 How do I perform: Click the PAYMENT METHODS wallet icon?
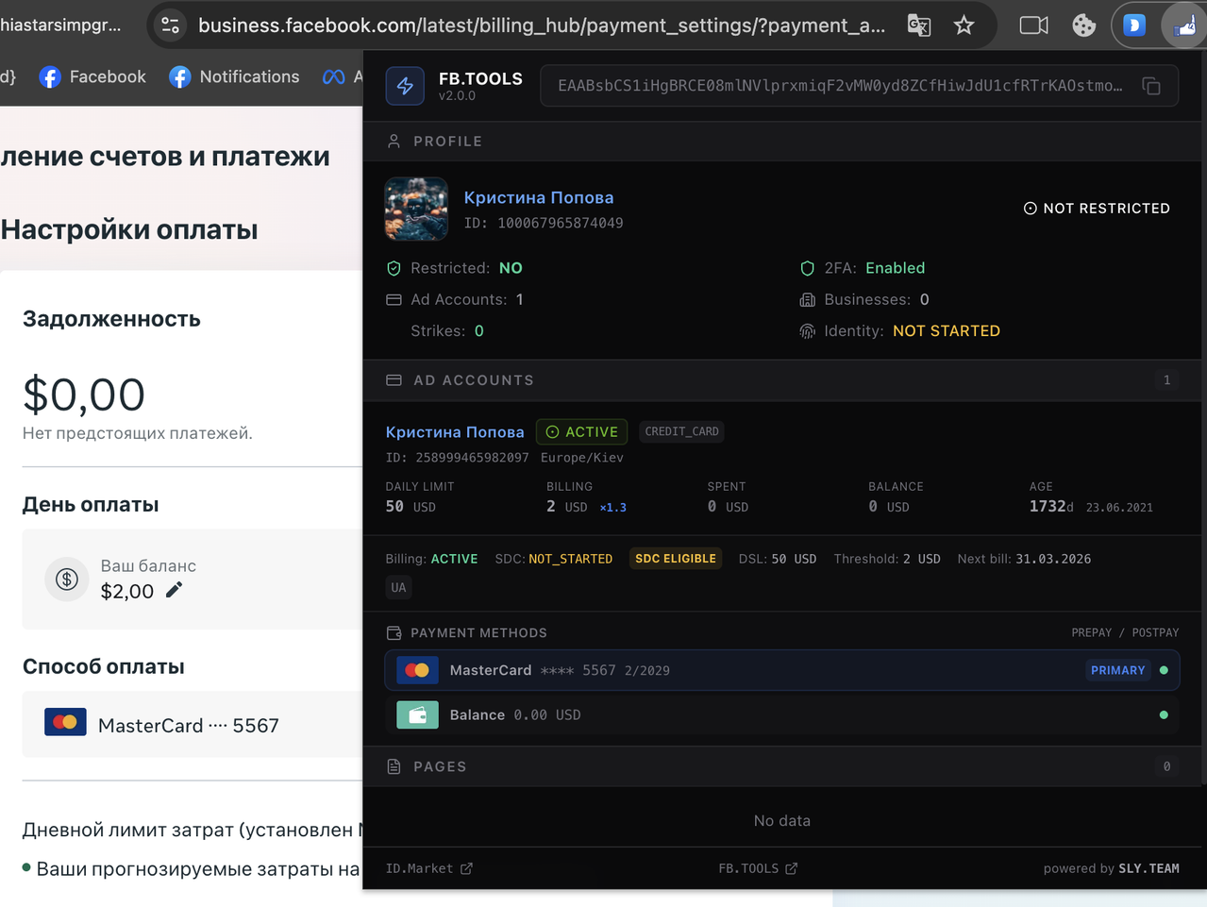(394, 633)
